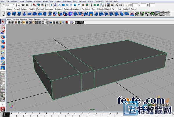Select the single perspective layout button
This screenshot has height=117, width=174.
point(3,74)
